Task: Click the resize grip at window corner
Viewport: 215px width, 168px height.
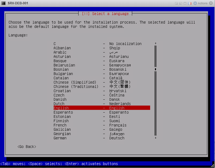Action: coord(213,166)
